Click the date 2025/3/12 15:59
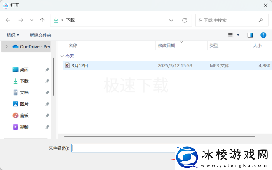The height and width of the screenshot is (170, 272). tap(175, 65)
